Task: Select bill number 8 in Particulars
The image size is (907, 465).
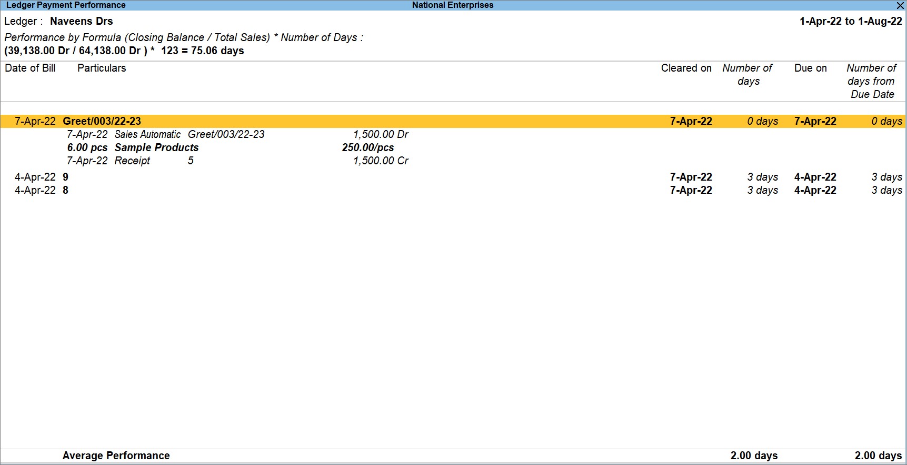Action: coord(65,190)
